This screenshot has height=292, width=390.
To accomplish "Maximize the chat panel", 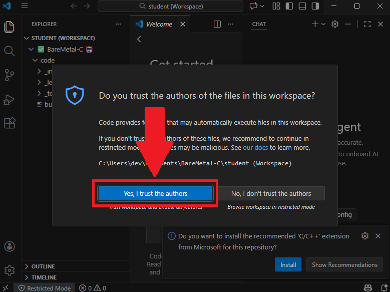I will pyautogui.click(x=367, y=24).
